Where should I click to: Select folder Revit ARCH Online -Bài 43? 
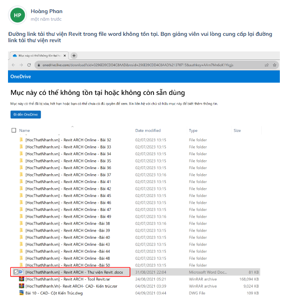click(x=68, y=245)
